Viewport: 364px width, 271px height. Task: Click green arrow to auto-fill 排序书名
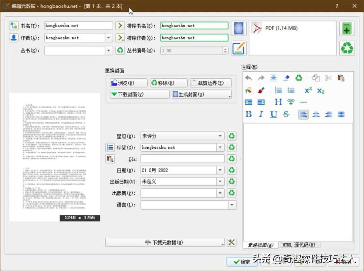pyautogui.click(x=120, y=26)
